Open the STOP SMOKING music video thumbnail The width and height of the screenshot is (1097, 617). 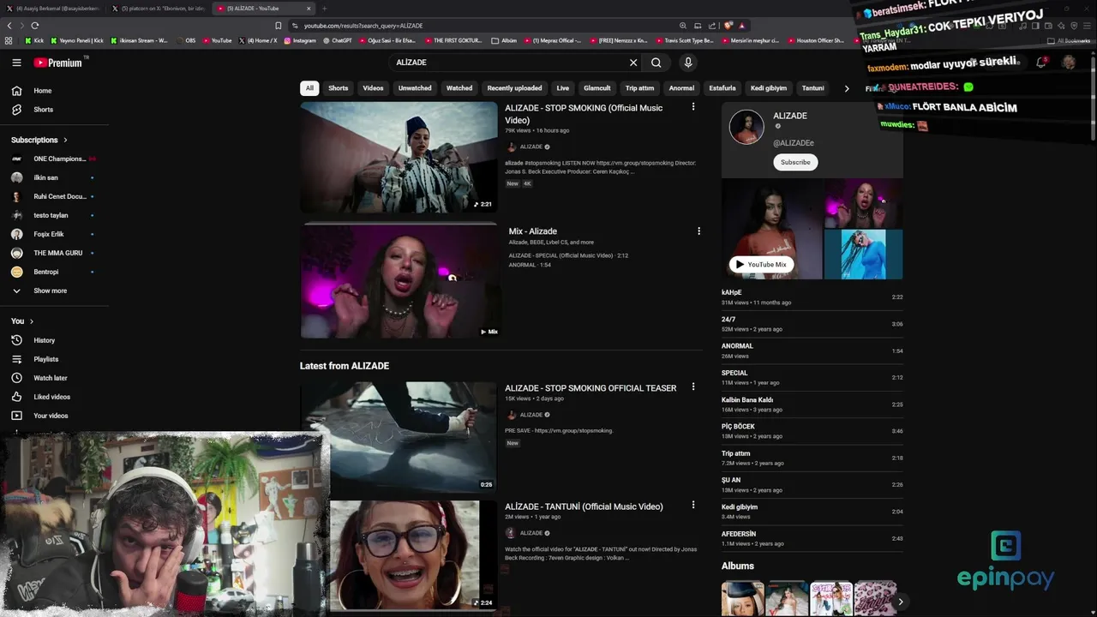399,158
